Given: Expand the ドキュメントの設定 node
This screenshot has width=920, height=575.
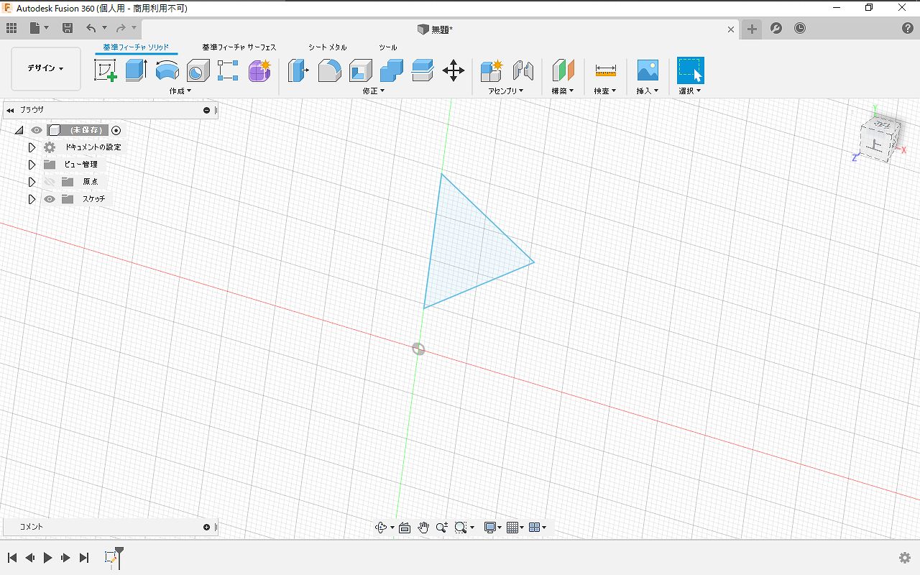Looking at the screenshot, I should point(32,147).
